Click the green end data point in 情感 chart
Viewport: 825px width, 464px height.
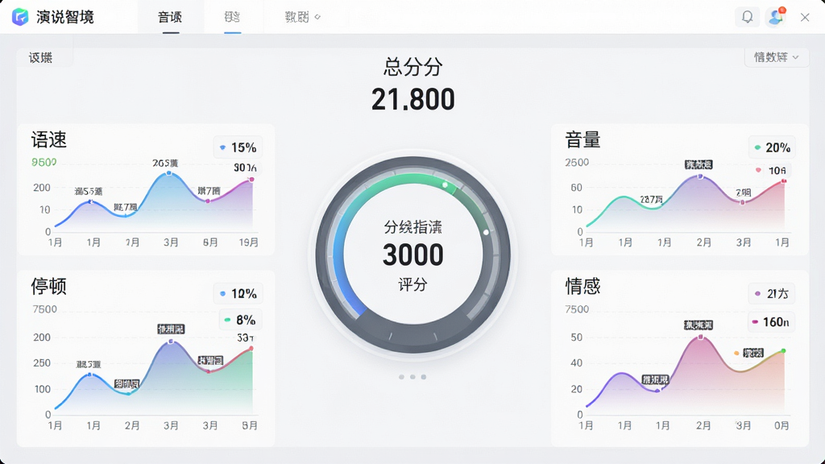click(783, 351)
